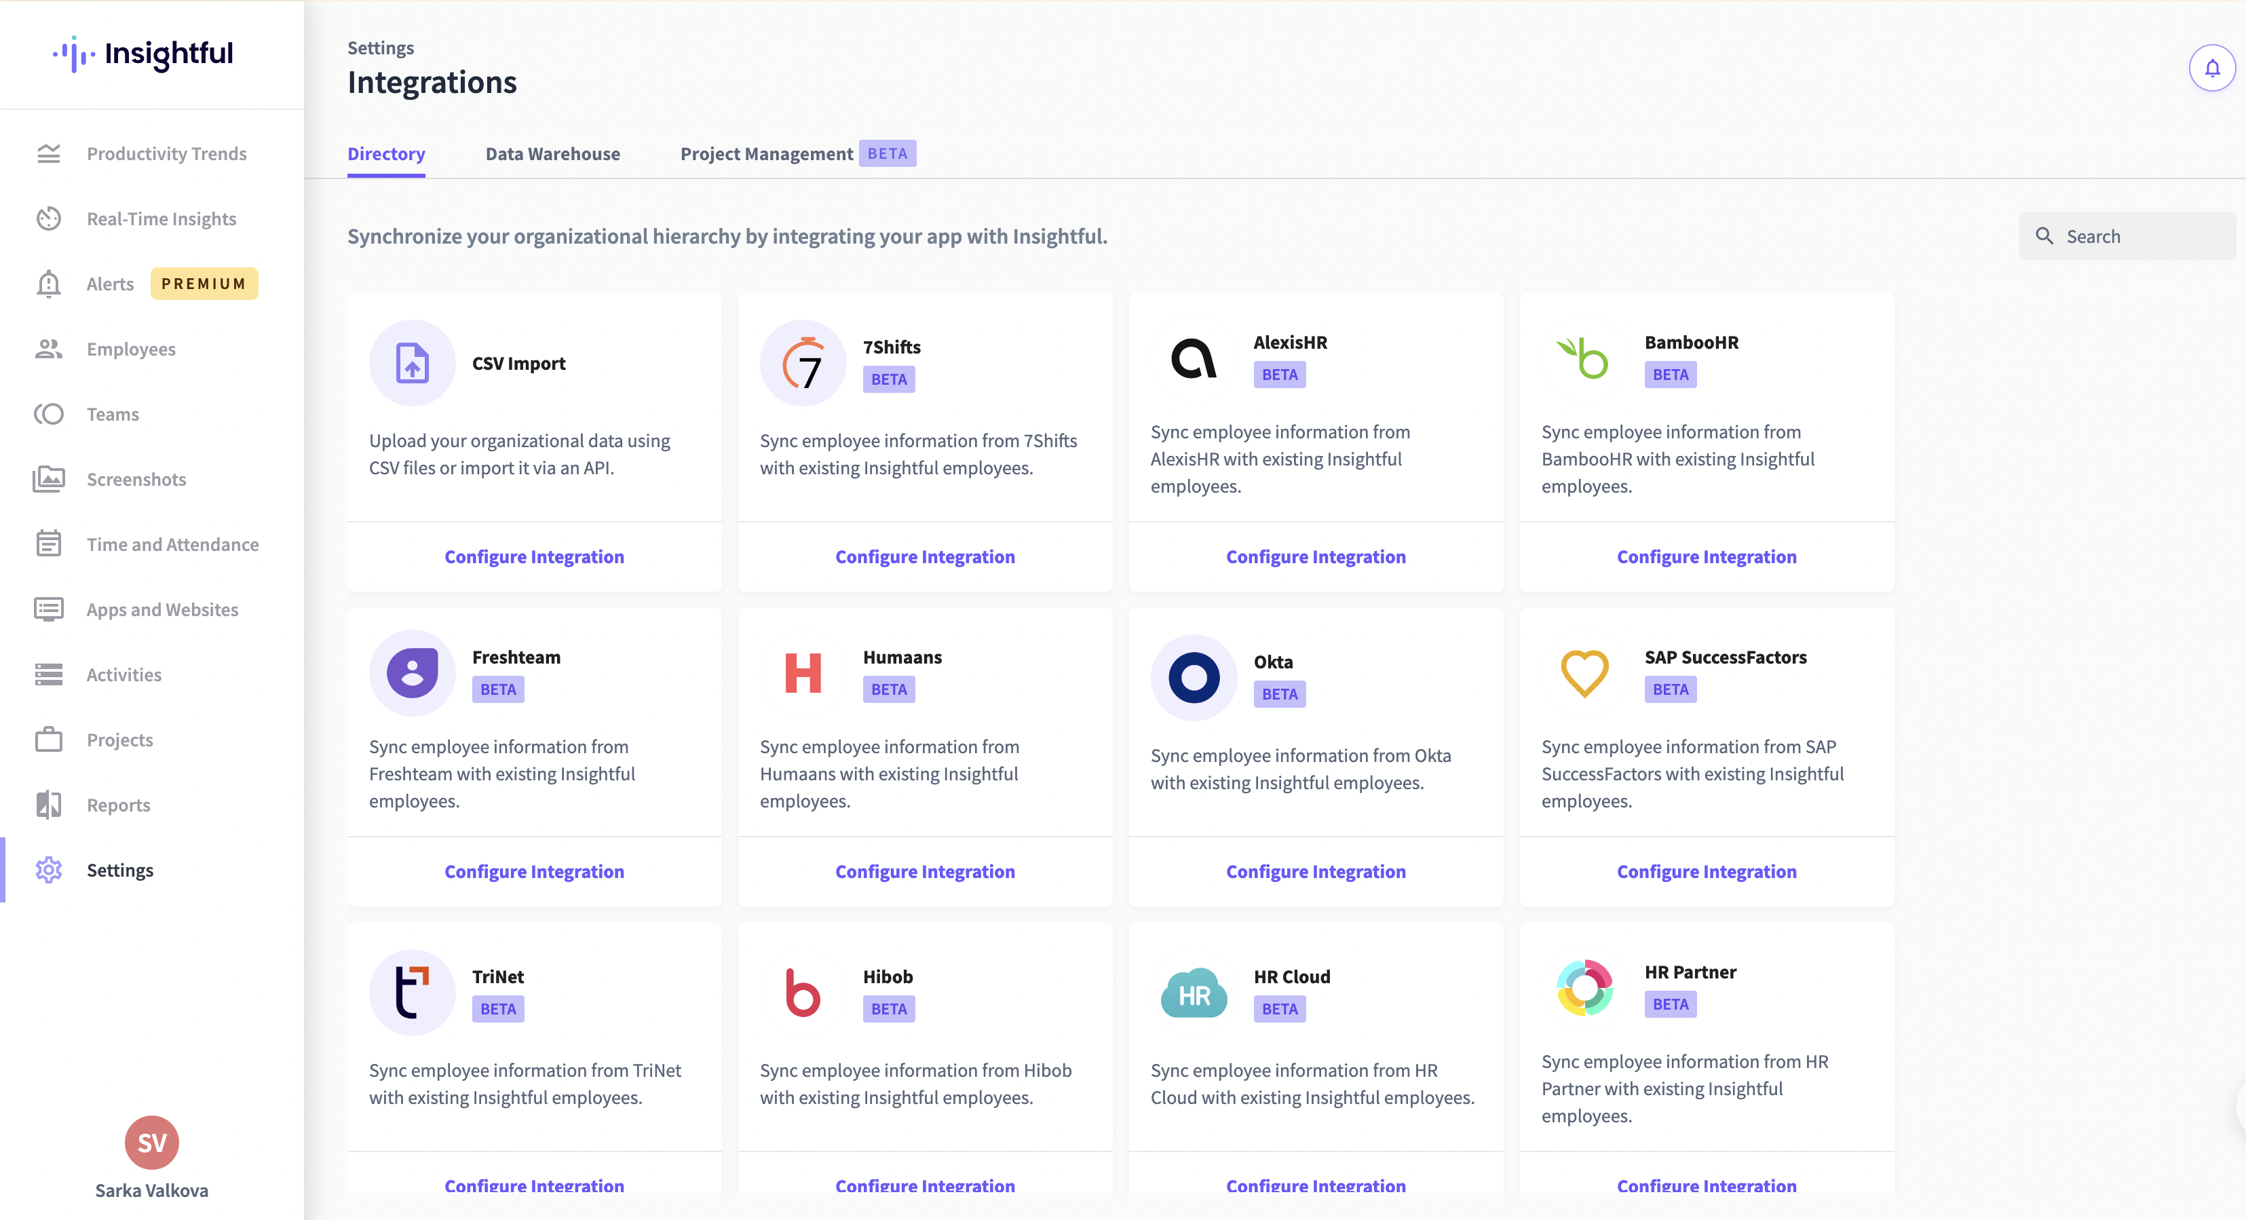This screenshot has width=2246, height=1220.
Task: Click the SAP SuccessFactors heart logo
Action: (1584, 673)
